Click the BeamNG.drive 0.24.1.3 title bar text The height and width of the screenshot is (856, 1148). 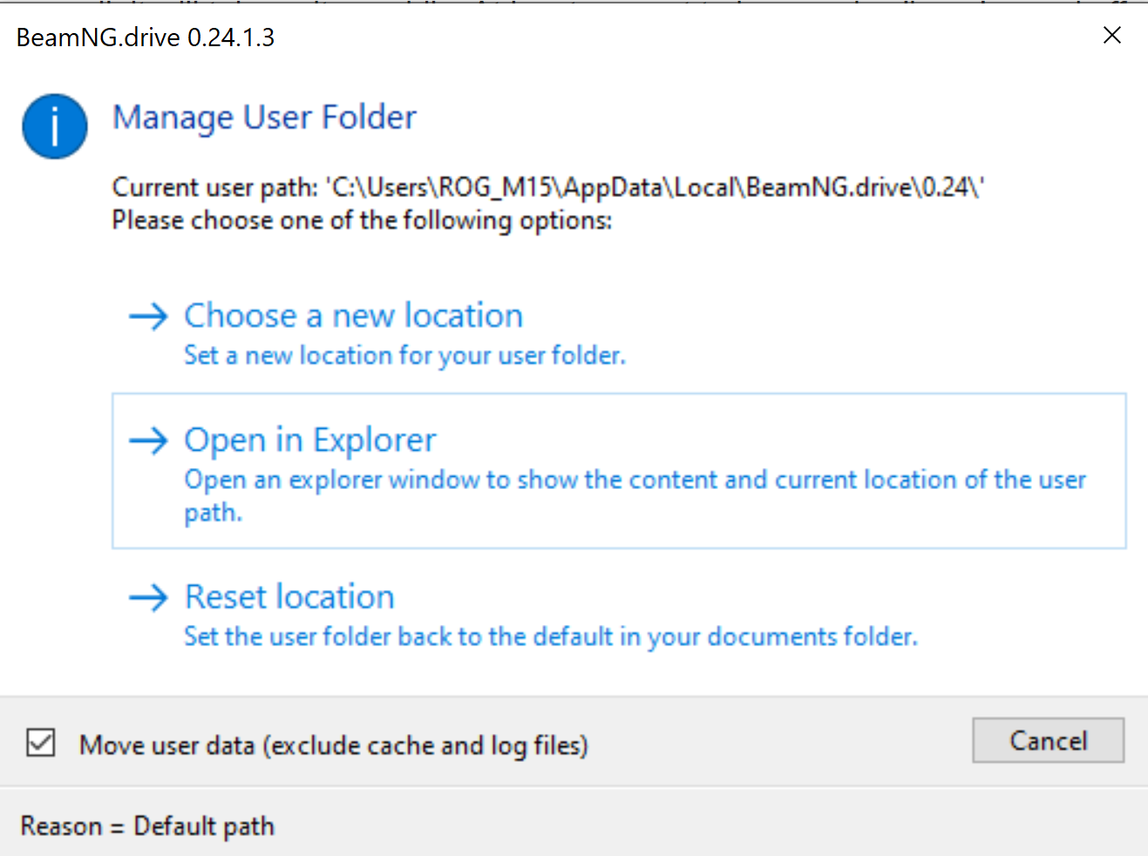(x=146, y=37)
